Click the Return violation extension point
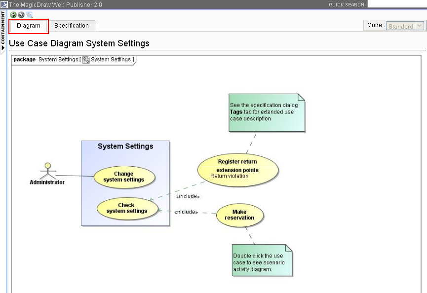 (x=230, y=176)
